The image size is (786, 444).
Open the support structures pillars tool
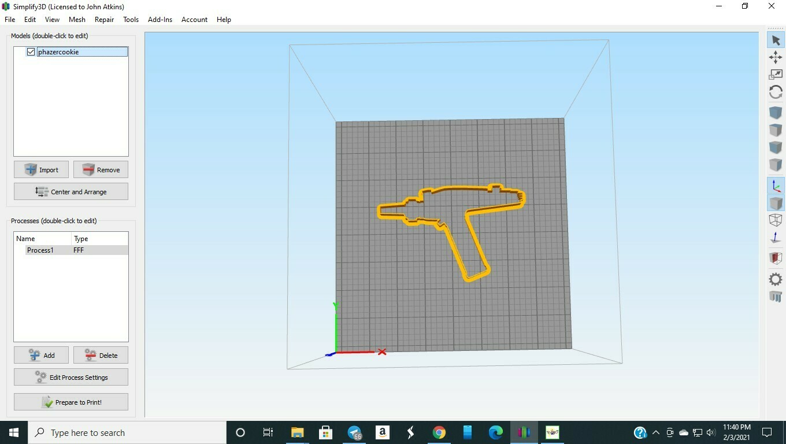pyautogui.click(x=776, y=297)
